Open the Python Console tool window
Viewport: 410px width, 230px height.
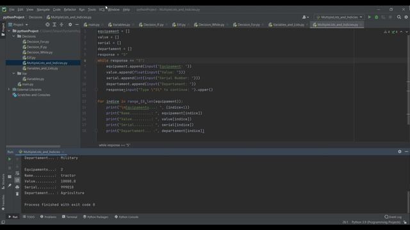(x=127, y=217)
